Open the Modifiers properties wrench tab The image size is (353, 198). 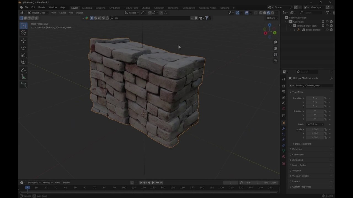click(284, 128)
